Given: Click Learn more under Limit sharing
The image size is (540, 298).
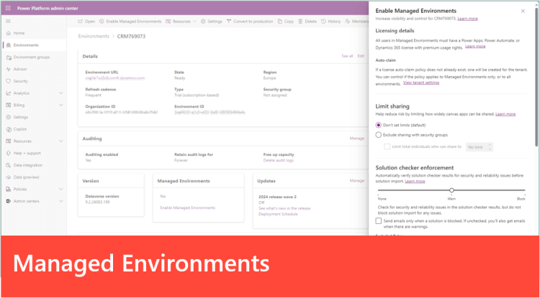Looking at the screenshot, I should (x=505, y=114).
